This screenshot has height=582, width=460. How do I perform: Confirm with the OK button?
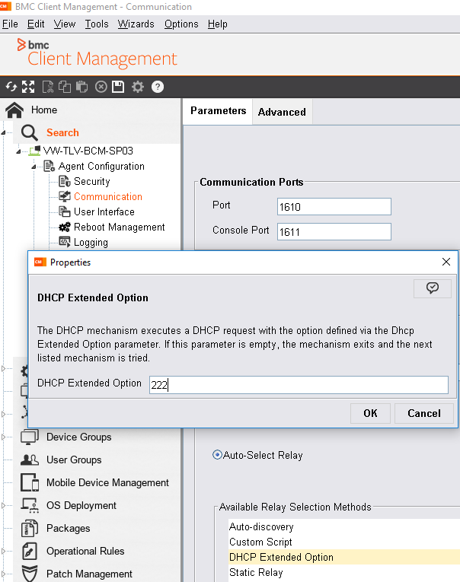[x=370, y=414]
